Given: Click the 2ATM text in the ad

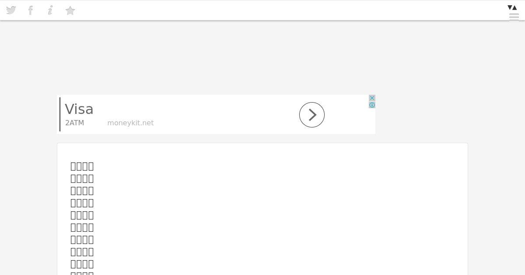Looking at the screenshot, I should point(74,123).
